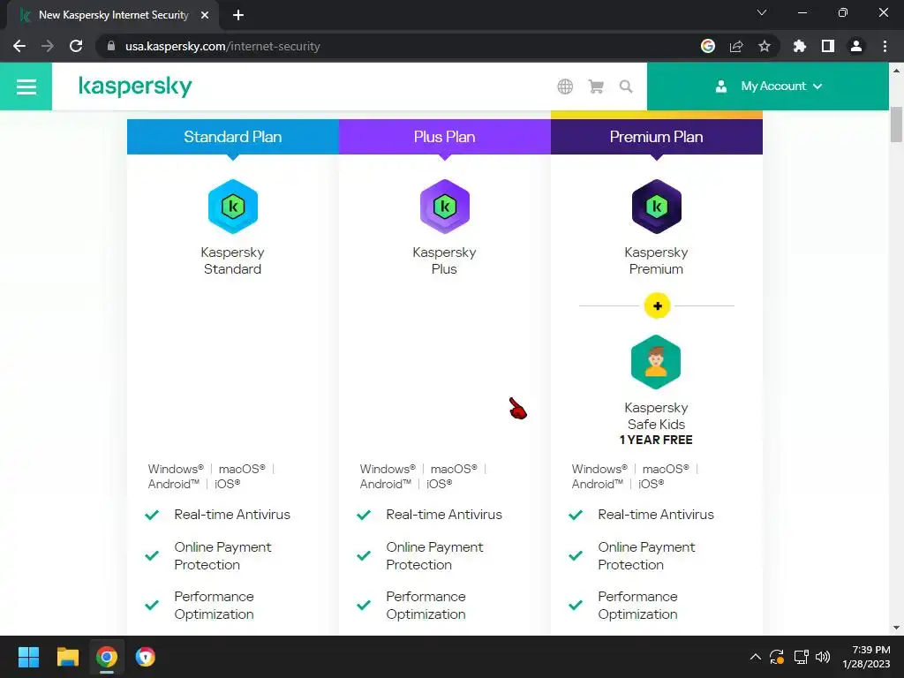The height and width of the screenshot is (678, 904).
Task: Click the Kaspersky Plus product name
Action: click(x=445, y=260)
